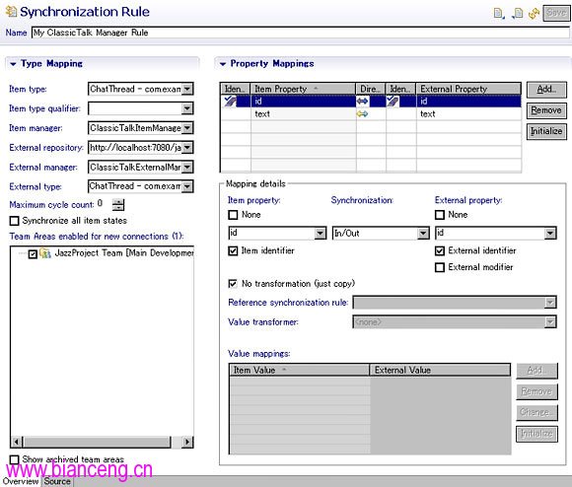The width and height of the screenshot is (572, 487).
Task: Click the External Property column header
Action: click(x=468, y=89)
